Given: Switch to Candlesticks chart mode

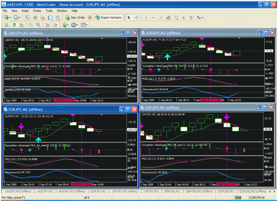Looking at the screenshot, I should point(14,25).
